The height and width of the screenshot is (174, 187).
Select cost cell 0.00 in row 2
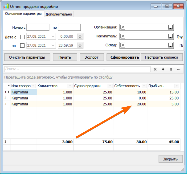131,98
